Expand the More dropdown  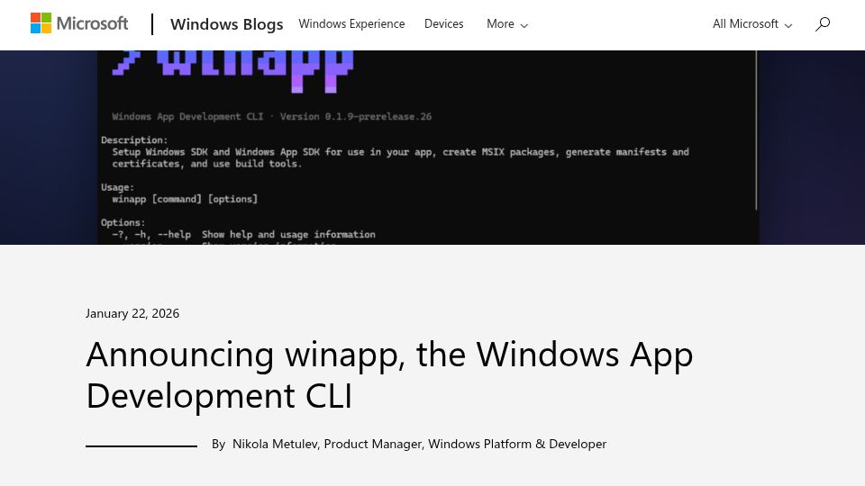[507, 24]
